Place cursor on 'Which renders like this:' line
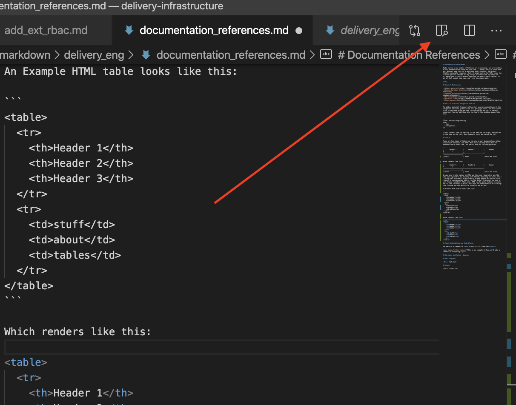Screen dimensions: 516x405 coord(78,332)
